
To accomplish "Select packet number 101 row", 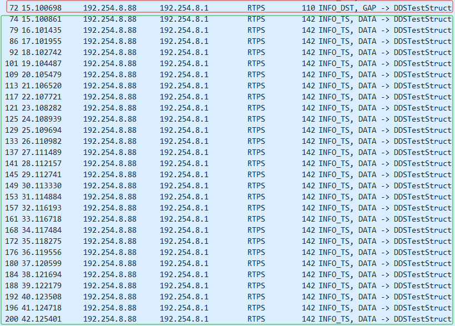I will [x=228, y=63].
